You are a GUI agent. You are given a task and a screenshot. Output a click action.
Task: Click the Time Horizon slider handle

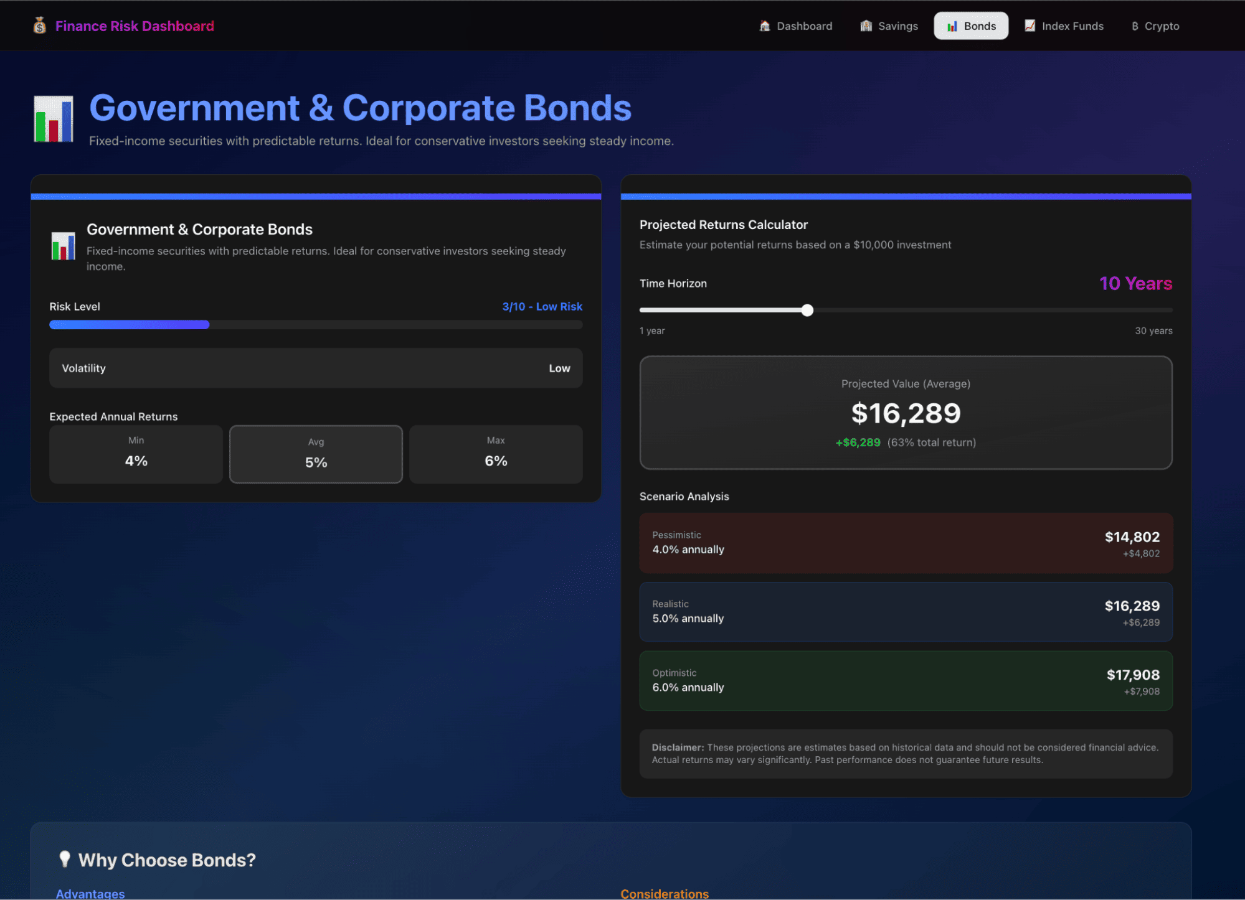click(x=807, y=310)
